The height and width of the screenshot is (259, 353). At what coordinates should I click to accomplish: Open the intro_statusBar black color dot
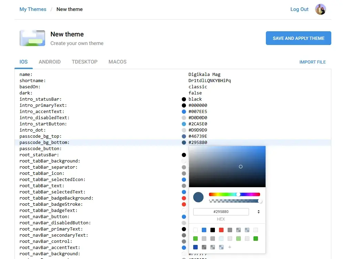(x=184, y=99)
